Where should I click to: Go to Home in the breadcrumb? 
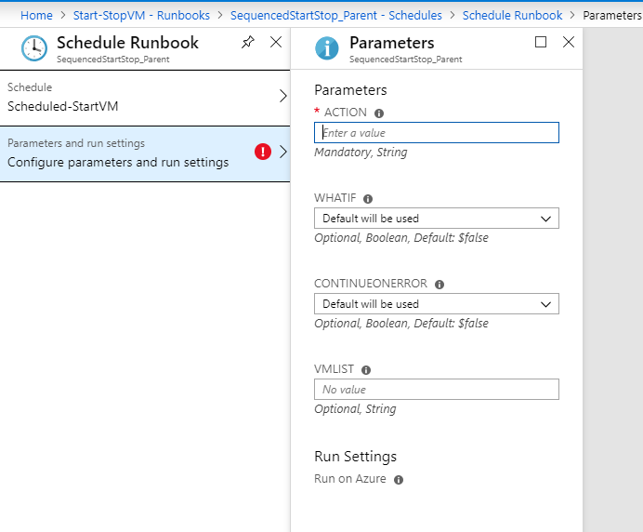[x=36, y=16]
